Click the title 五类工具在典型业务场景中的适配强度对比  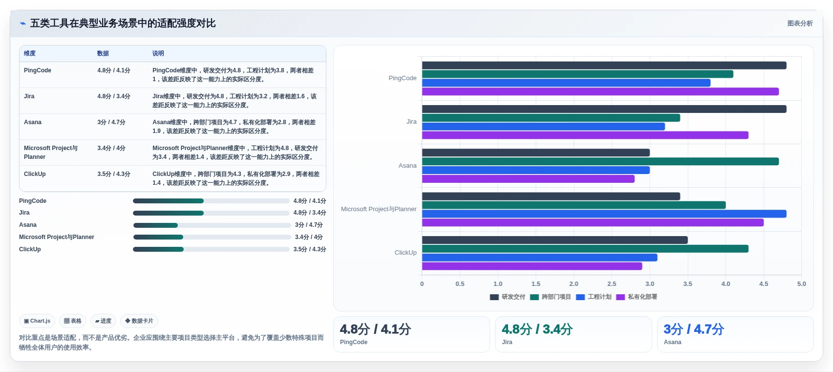pyautogui.click(x=123, y=23)
